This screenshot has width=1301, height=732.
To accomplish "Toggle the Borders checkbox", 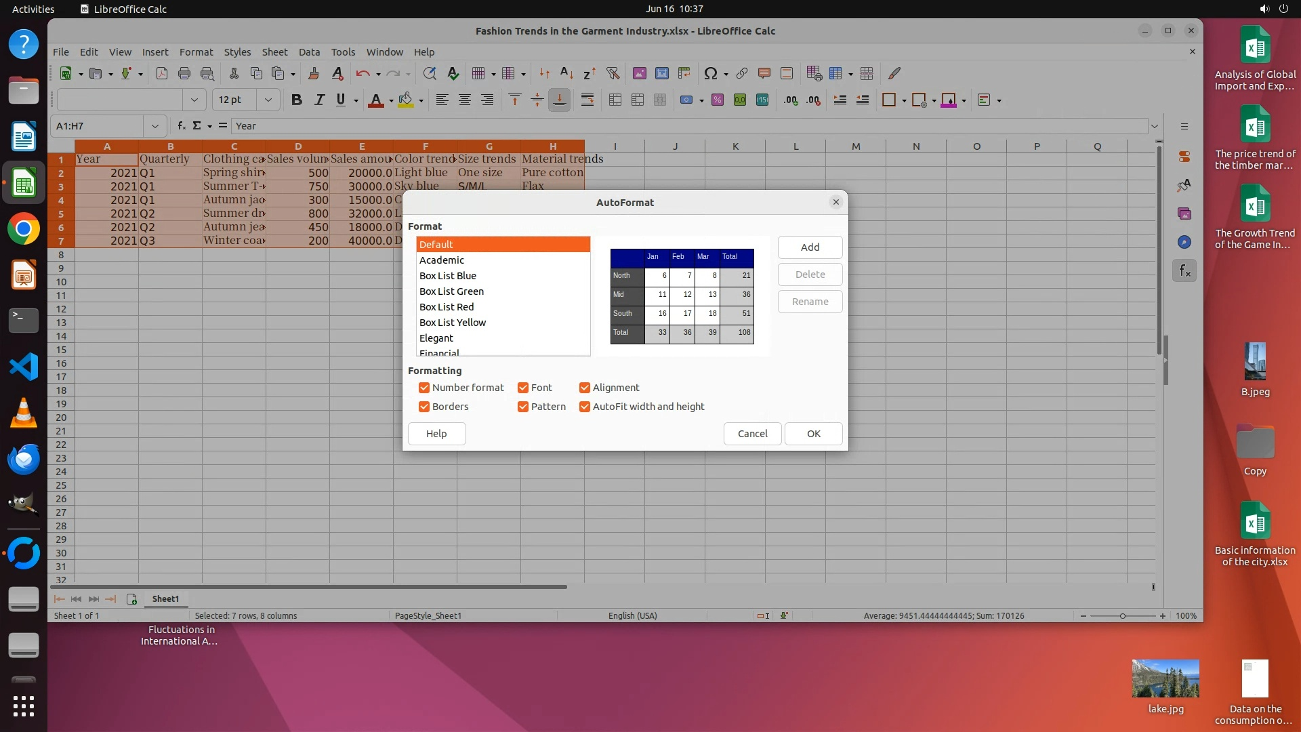I will tap(424, 407).
